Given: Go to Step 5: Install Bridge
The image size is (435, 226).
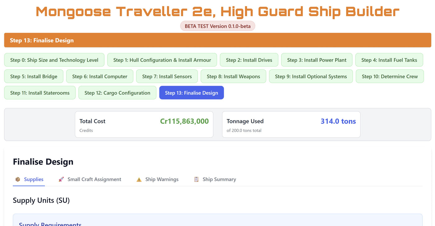Looking at the screenshot, I should pyautogui.click(x=34, y=76).
